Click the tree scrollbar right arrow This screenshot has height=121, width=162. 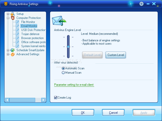coord(43,100)
